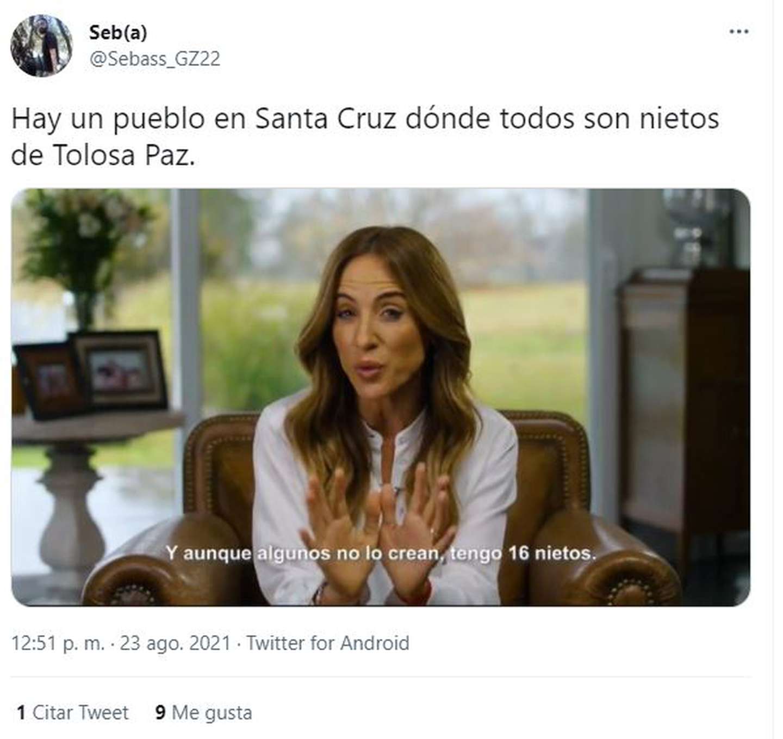Click the framed photos shown in the image
This screenshot has width=783, height=739.
point(91,373)
